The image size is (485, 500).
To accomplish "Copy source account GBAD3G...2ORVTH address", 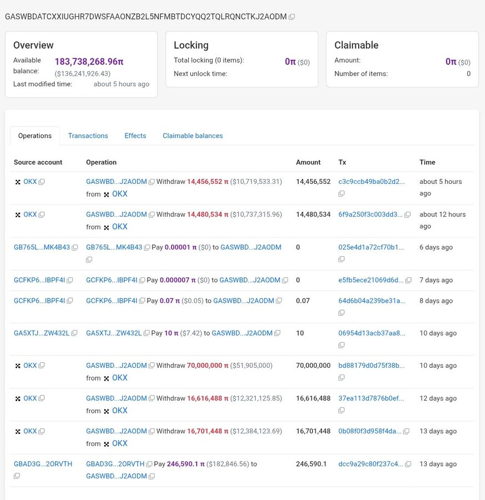I will [17, 476].
